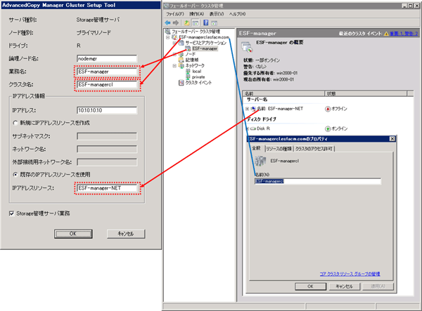
Task: Click the title bar icon of the cluster manager window
Action: tap(167, 6)
